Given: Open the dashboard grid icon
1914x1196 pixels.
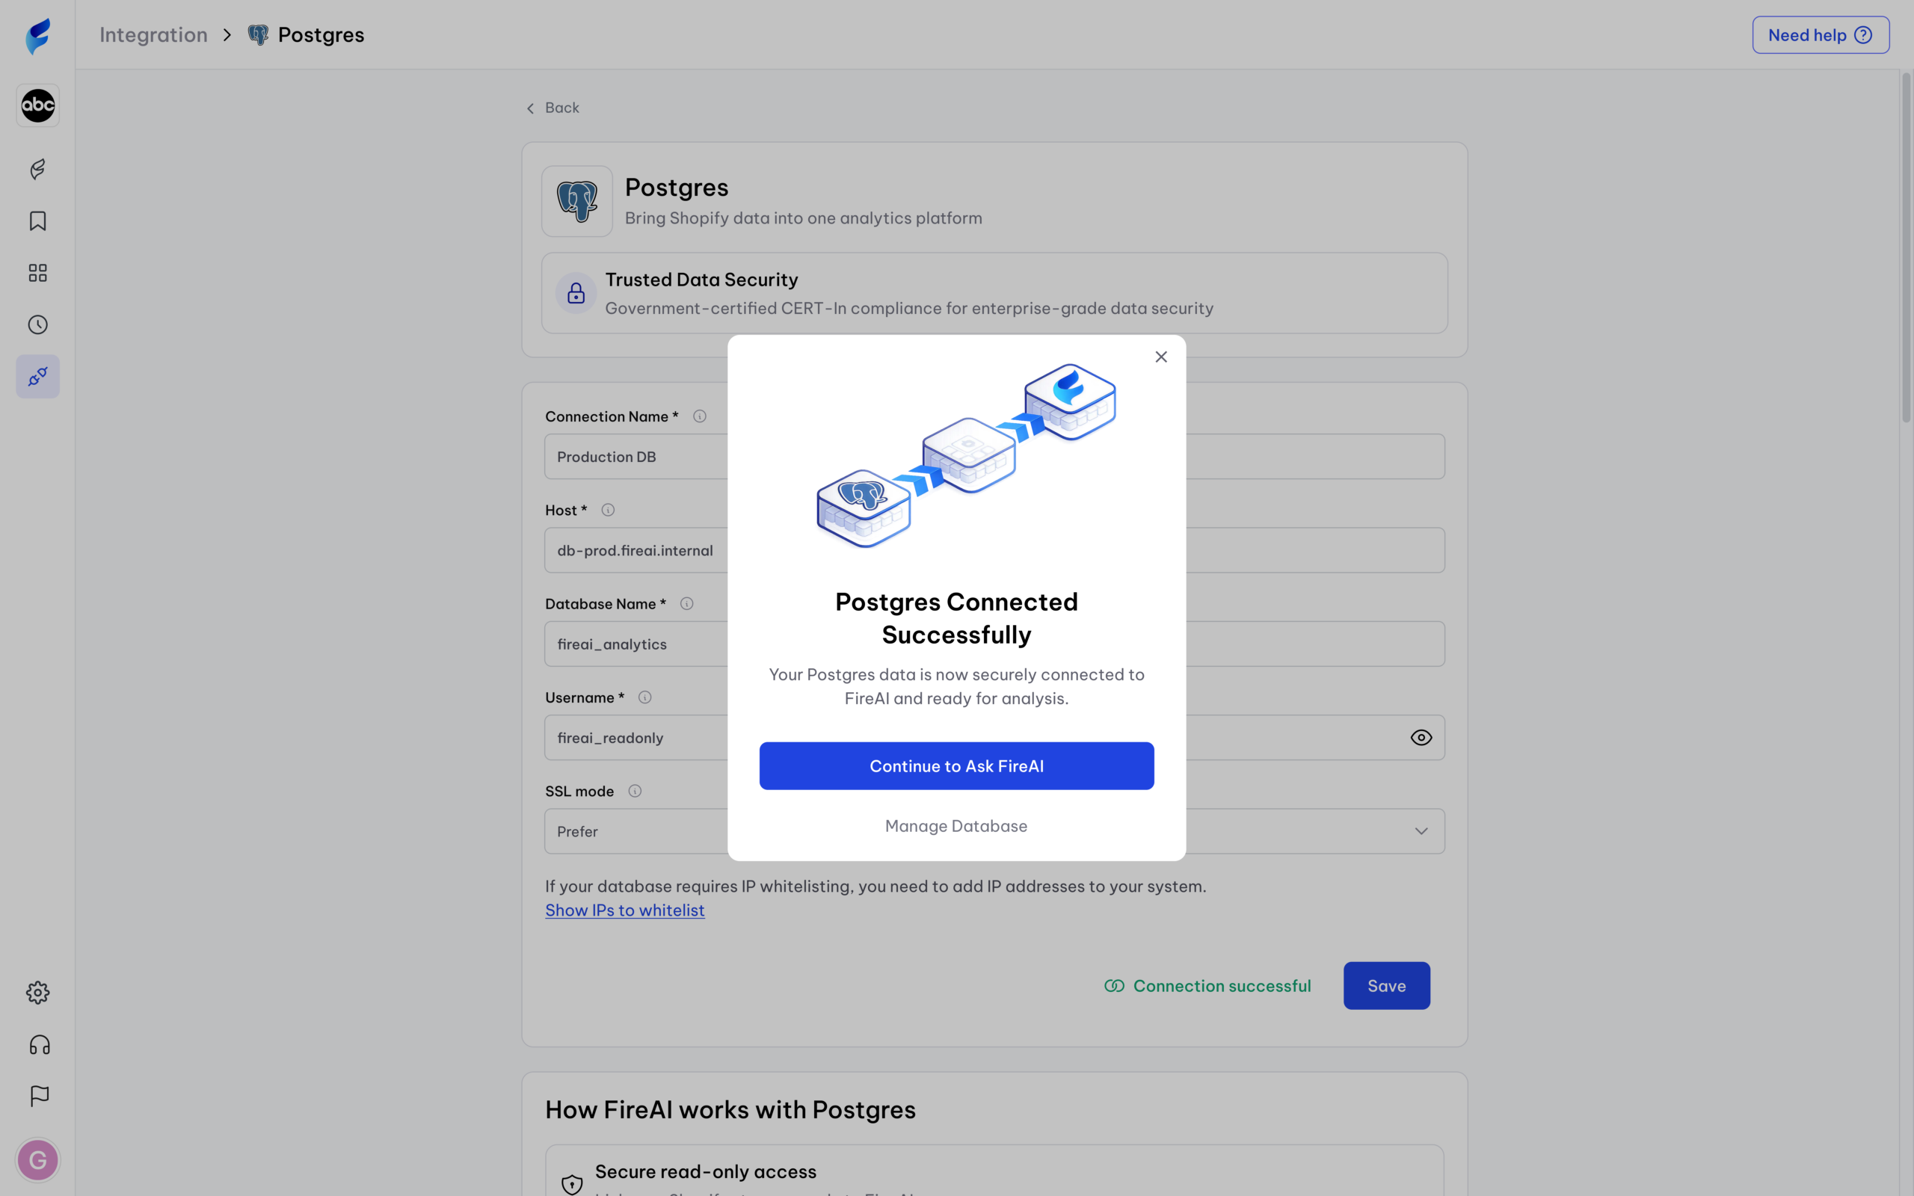Looking at the screenshot, I should click(37, 272).
